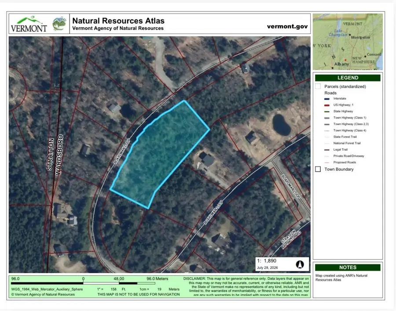Image resolution: width=396 pixels, height=311 pixels.
Task: Click the dark pond on the aerial map
Action: coord(281,125)
